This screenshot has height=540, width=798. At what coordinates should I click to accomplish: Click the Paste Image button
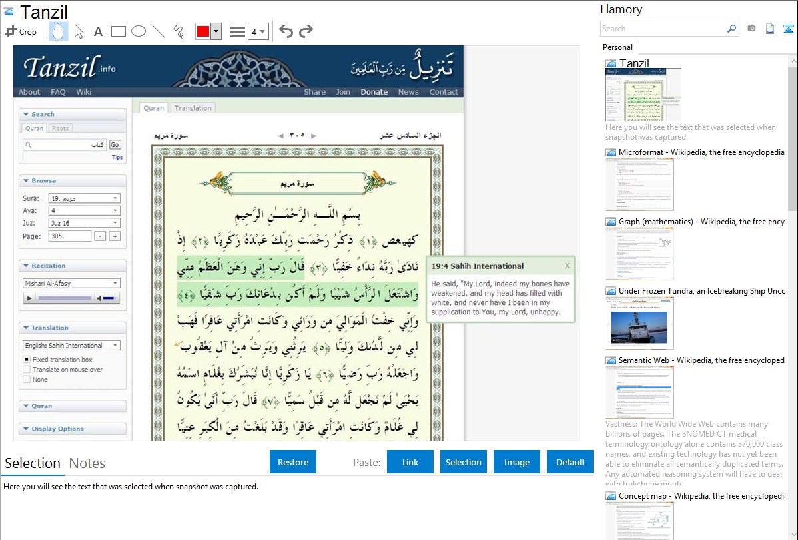click(517, 462)
